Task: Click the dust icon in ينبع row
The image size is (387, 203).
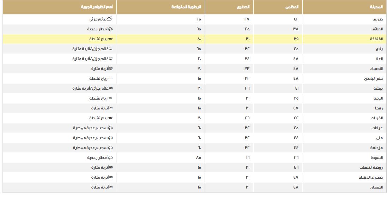Action: tap(111, 49)
